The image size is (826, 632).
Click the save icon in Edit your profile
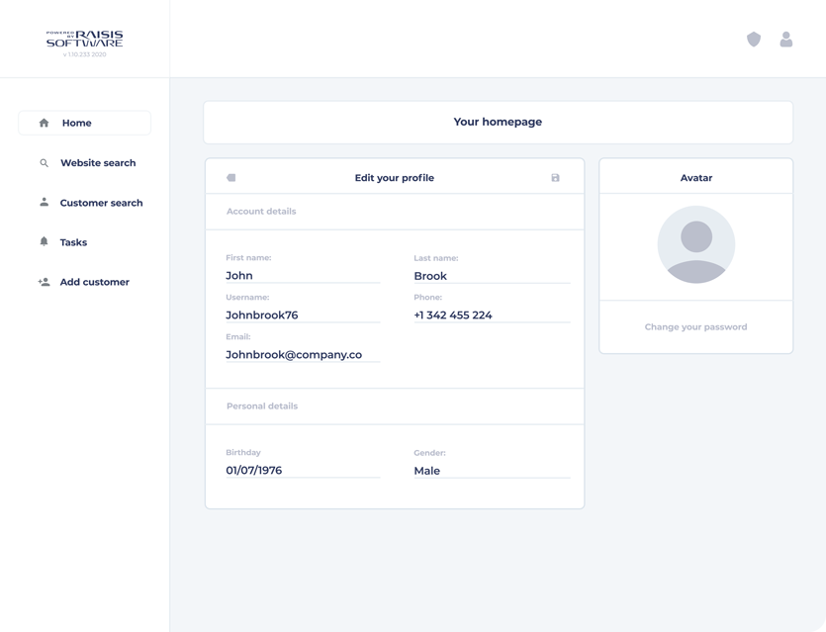click(x=555, y=178)
